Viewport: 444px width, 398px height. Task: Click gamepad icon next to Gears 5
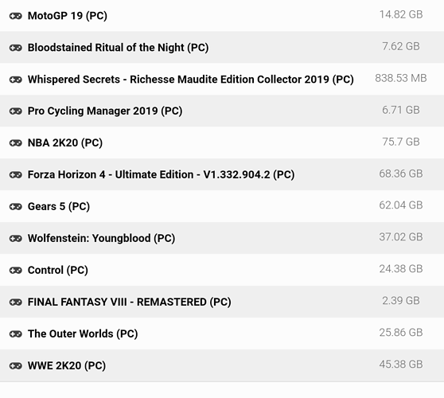tap(16, 207)
